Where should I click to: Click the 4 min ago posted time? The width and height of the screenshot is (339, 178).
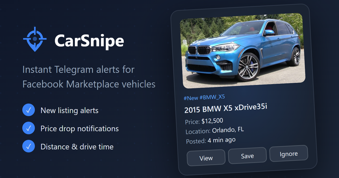point(221,140)
